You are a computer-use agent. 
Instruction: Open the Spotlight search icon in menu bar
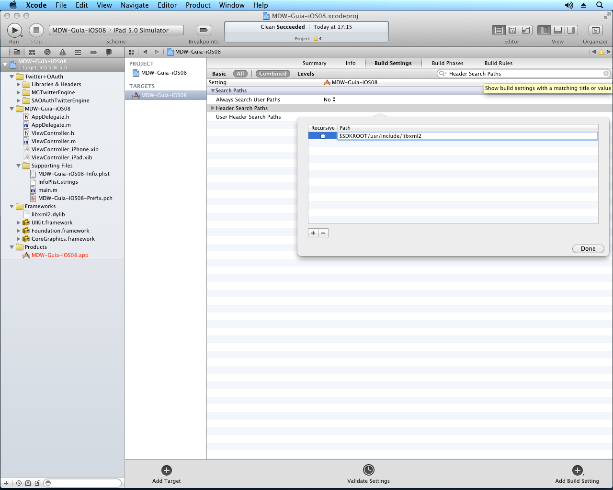(x=600, y=5)
